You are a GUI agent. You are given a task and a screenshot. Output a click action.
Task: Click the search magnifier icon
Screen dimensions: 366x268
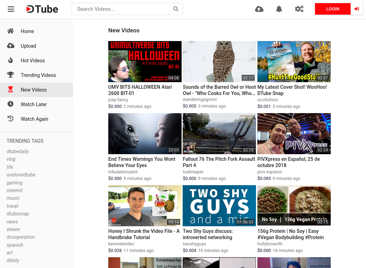pyautogui.click(x=176, y=9)
